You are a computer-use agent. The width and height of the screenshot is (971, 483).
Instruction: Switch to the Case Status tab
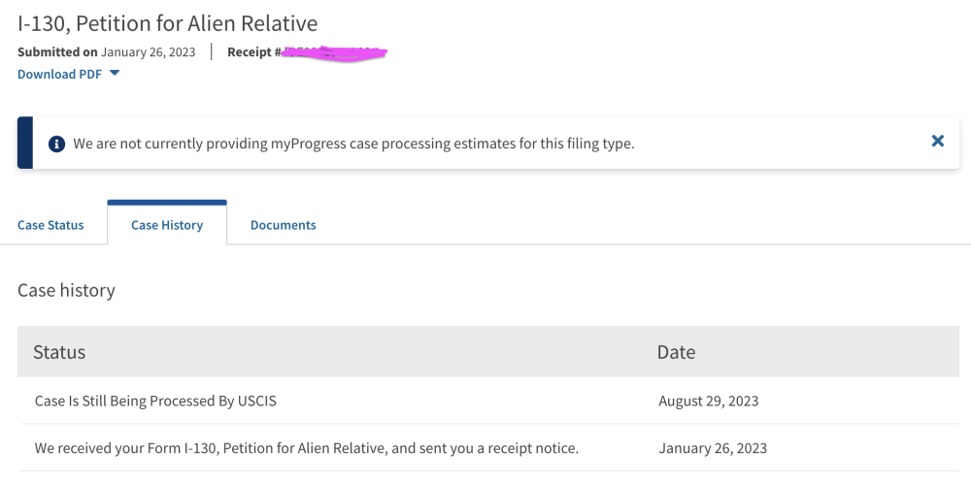pyautogui.click(x=50, y=225)
